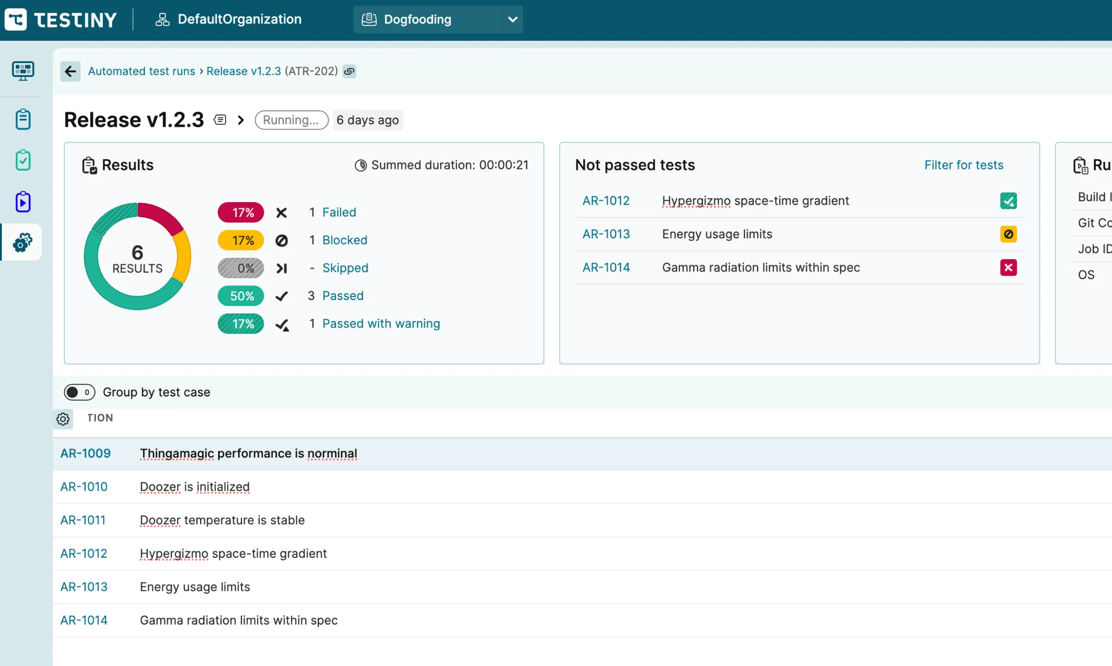The image size is (1112, 666).
Task: Toggle the Group by test case switch
Action: [79, 392]
